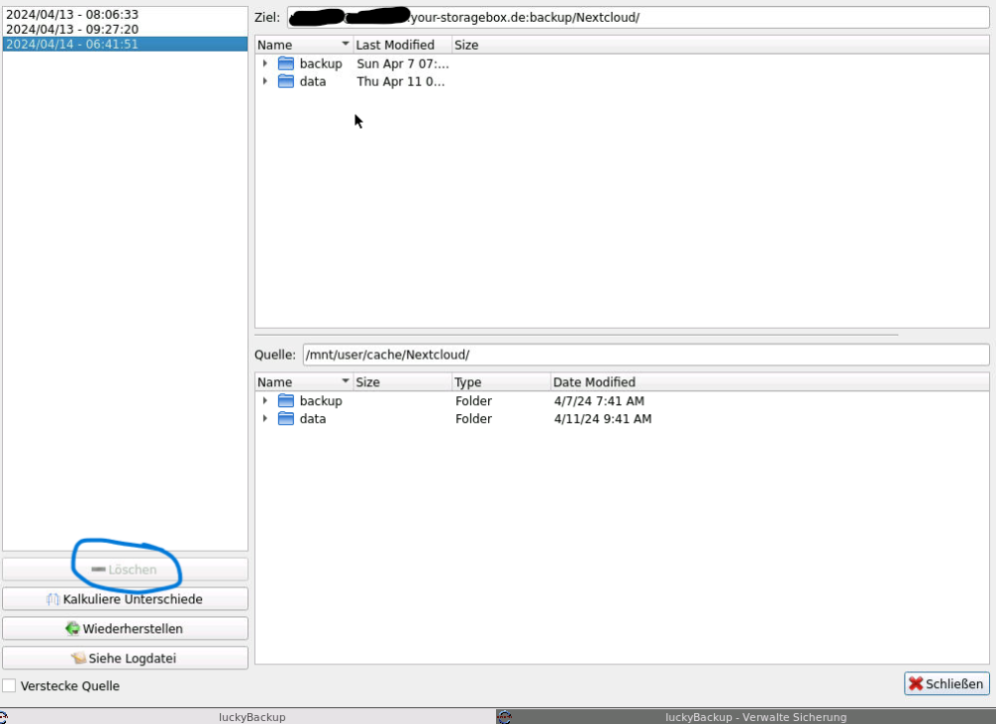Screen dimensions: 996x724
Task: Expand the data folder in Quelle tree
Action: point(265,418)
